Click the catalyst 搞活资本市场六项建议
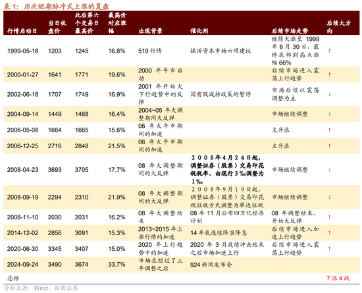Image resolution: width=362 pixels, height=293 pixels. click(x=220, y=51)
